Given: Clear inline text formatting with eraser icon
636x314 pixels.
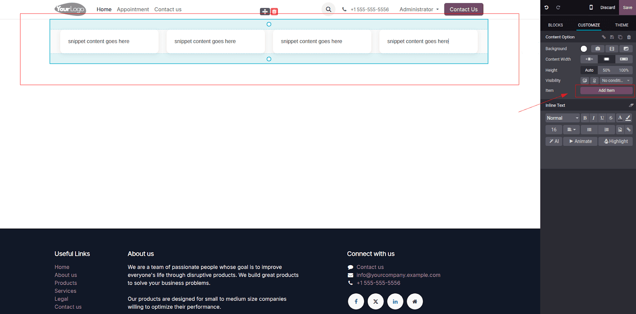Looking at the screenshot, I should click(631, 105).
